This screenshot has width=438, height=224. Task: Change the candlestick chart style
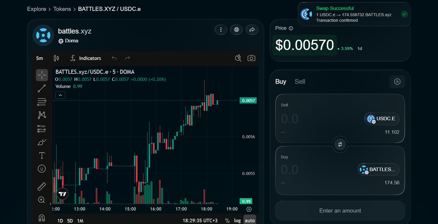56,58
